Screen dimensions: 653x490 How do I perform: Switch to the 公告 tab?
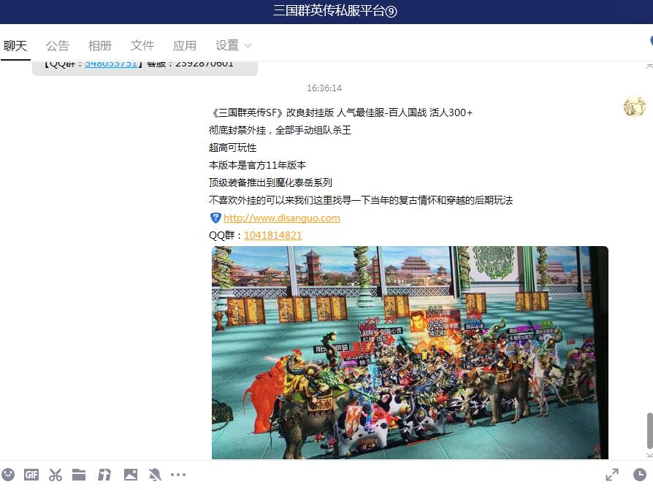pos(58,46)
